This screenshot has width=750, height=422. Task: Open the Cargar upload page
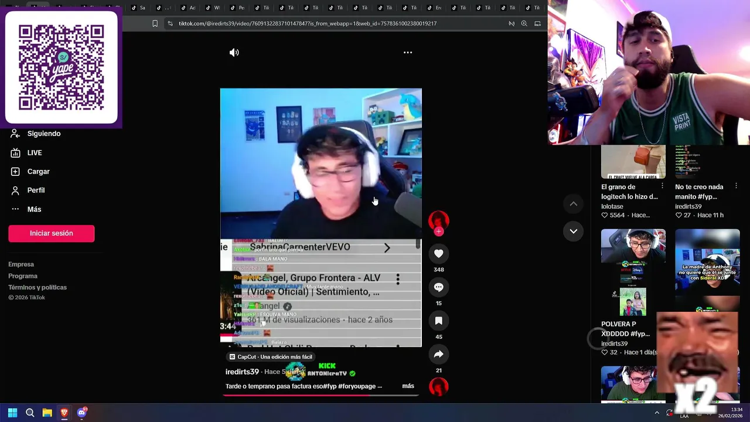click(x=39, y=172)
